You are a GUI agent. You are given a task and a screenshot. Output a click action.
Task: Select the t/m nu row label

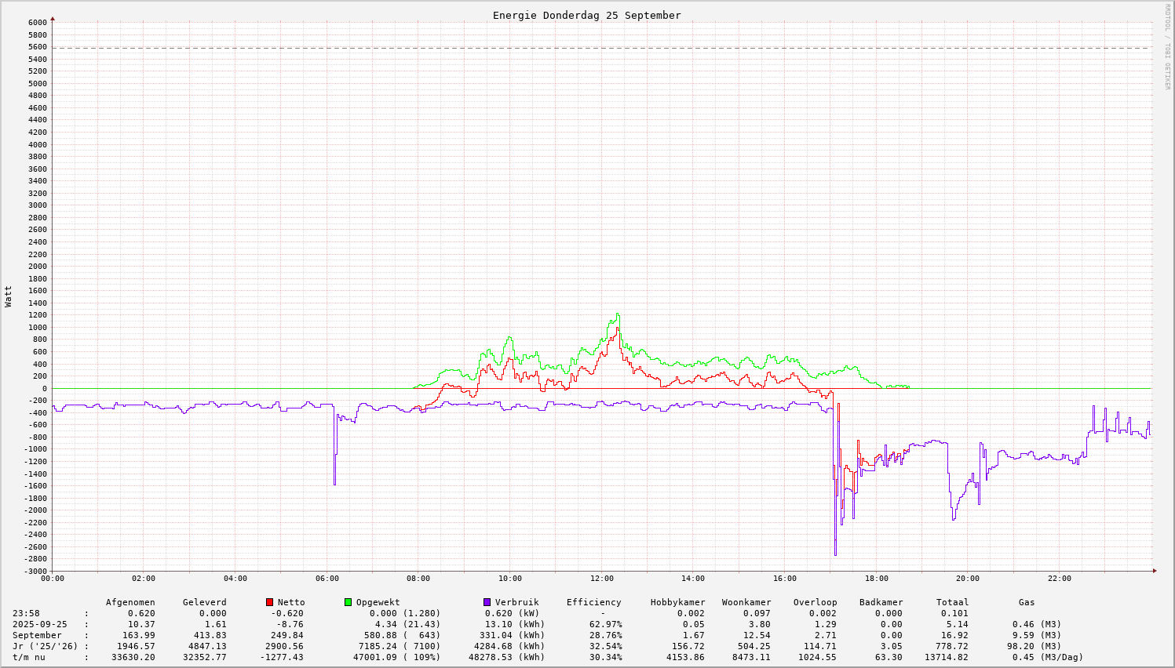click(28, 657)
